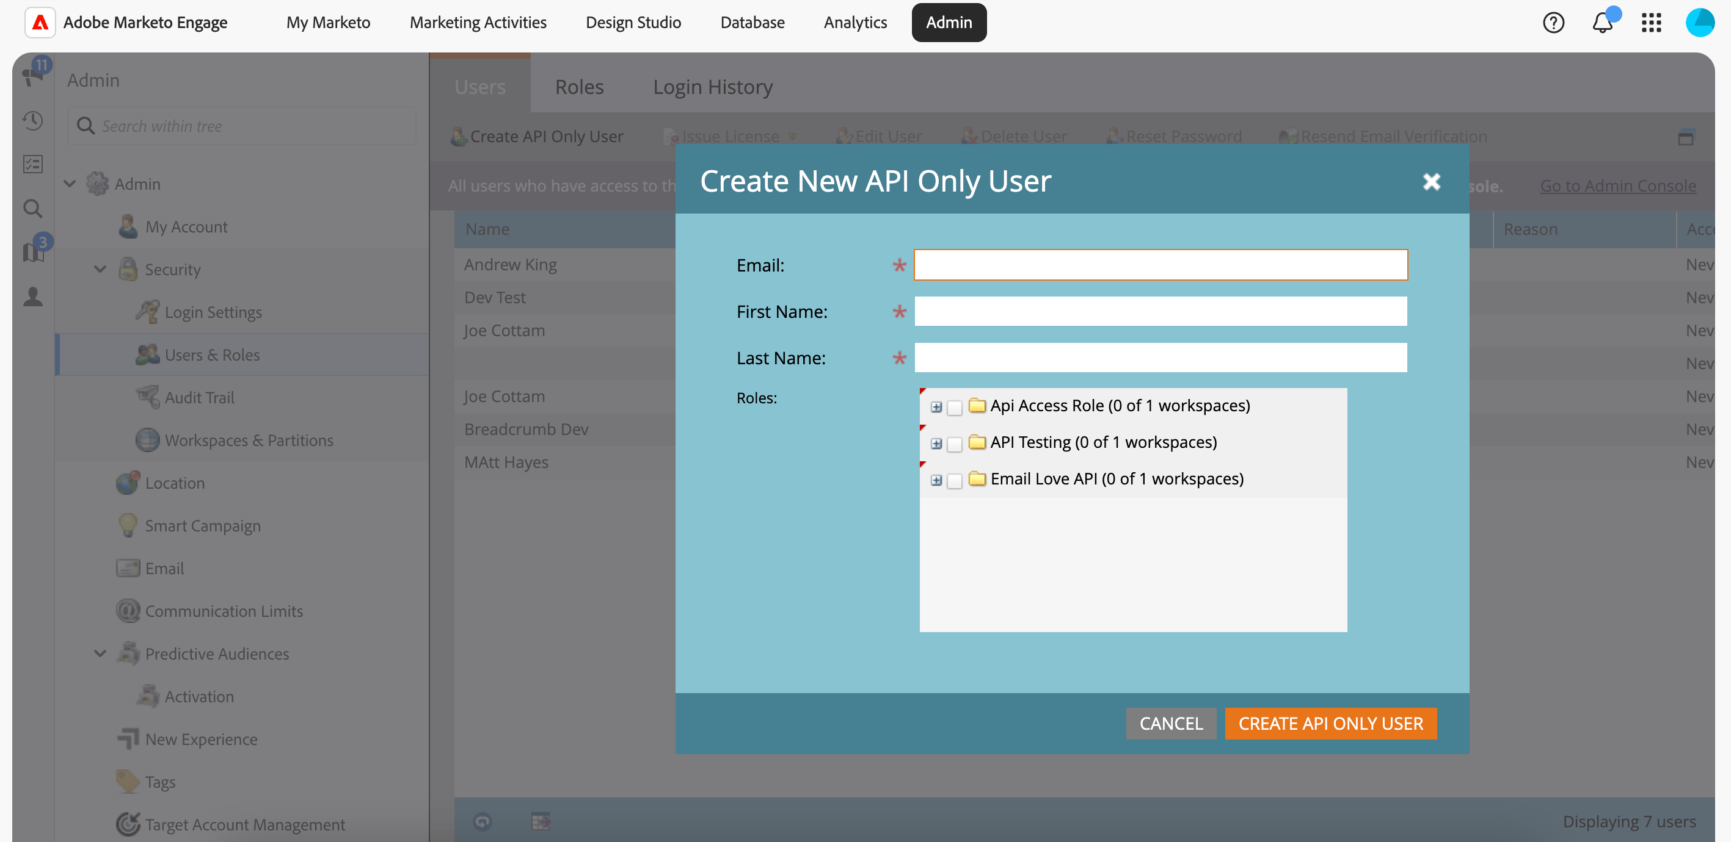The height and width of the screenshot is (842, 1731).
Task: Click the Adobe logo icon
Action: click(x=40, y=22)
